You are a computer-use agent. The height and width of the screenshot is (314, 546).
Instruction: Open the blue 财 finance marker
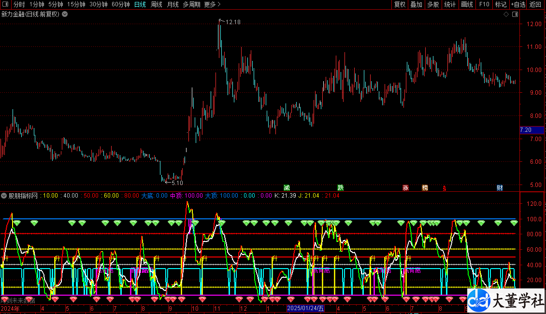500,188
